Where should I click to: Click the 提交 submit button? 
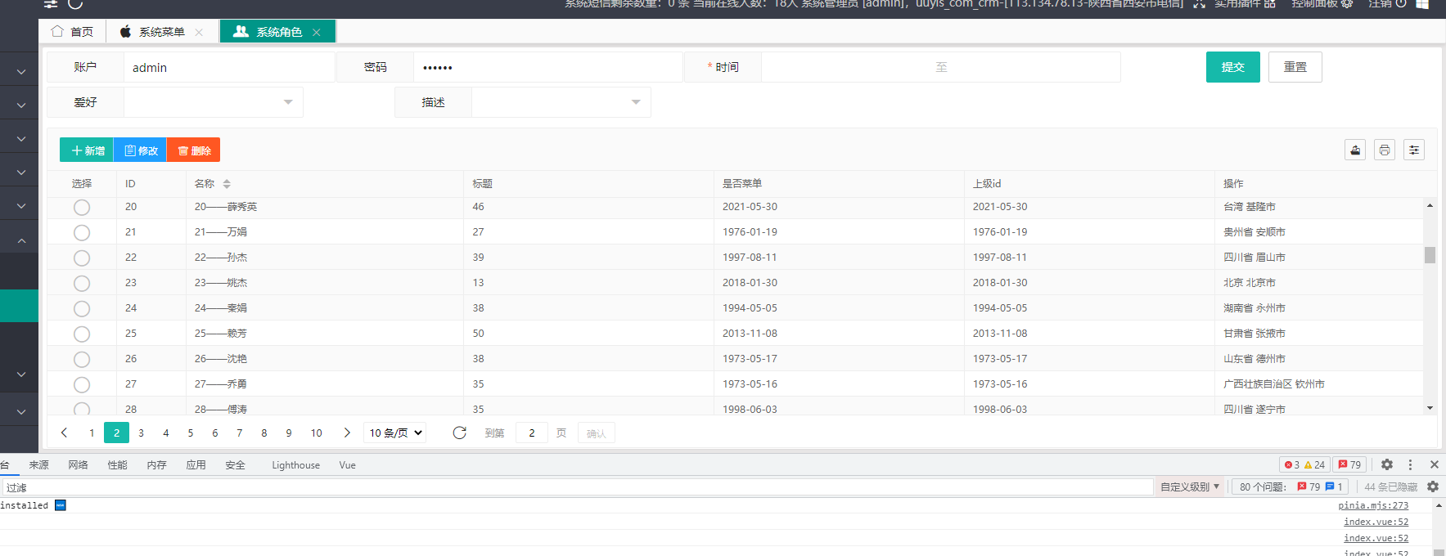point(1233,67)
